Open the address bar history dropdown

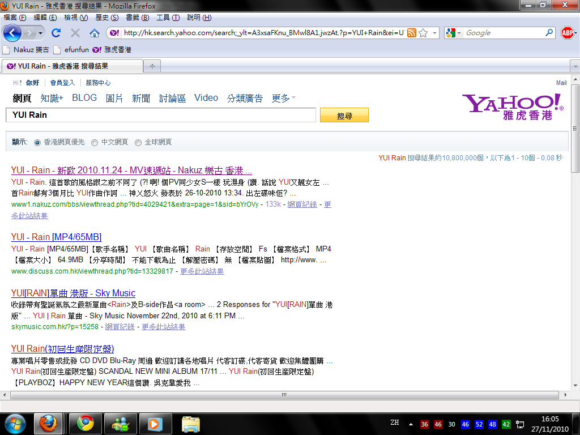click(x=434, y=33)
